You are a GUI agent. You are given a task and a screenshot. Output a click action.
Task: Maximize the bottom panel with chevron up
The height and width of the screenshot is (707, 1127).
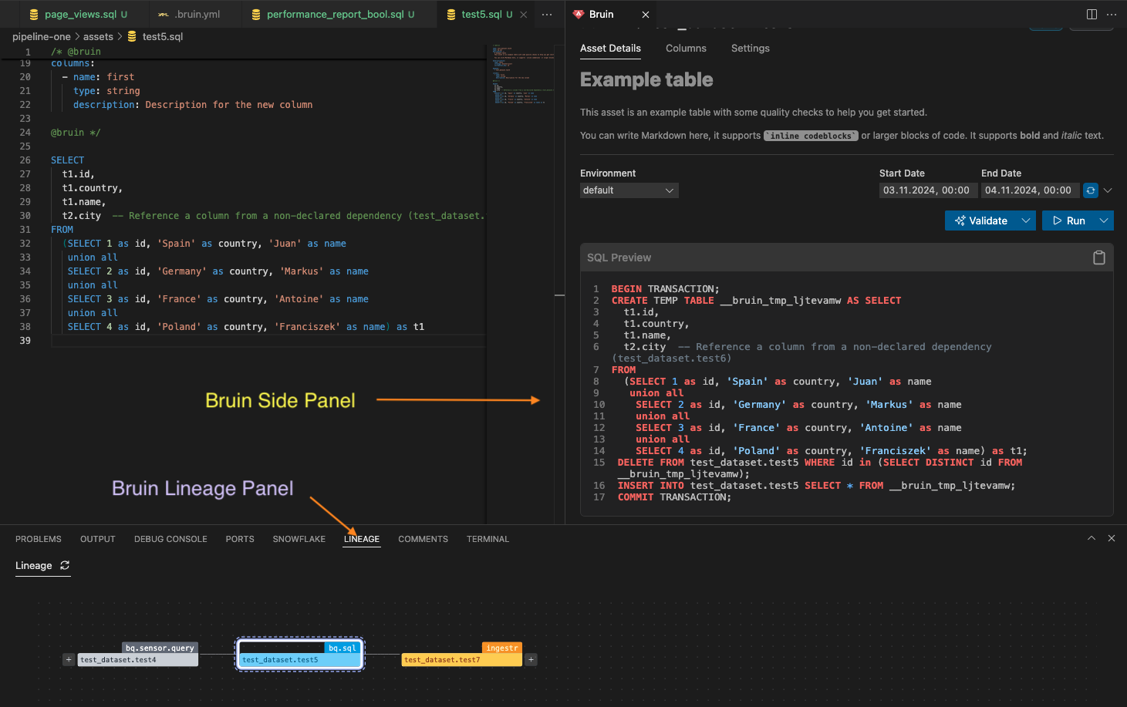tap(1092, 538)
